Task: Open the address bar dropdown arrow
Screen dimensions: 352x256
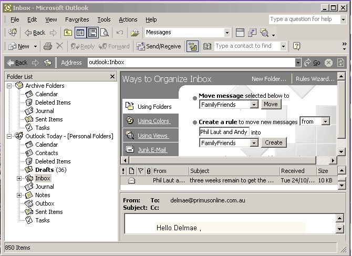Action: pos(298,63)
